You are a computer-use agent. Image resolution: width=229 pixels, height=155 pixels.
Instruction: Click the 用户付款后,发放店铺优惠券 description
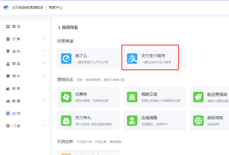pos(94,124)
